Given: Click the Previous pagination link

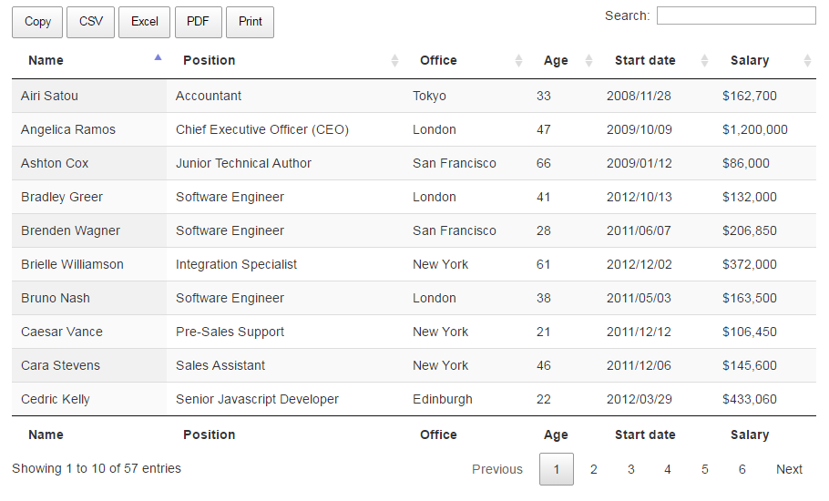Looking at the screenshot, I should point(497,469).
